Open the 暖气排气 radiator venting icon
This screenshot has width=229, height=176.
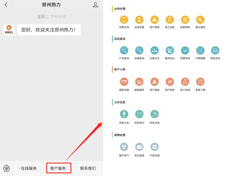(124, 147)
